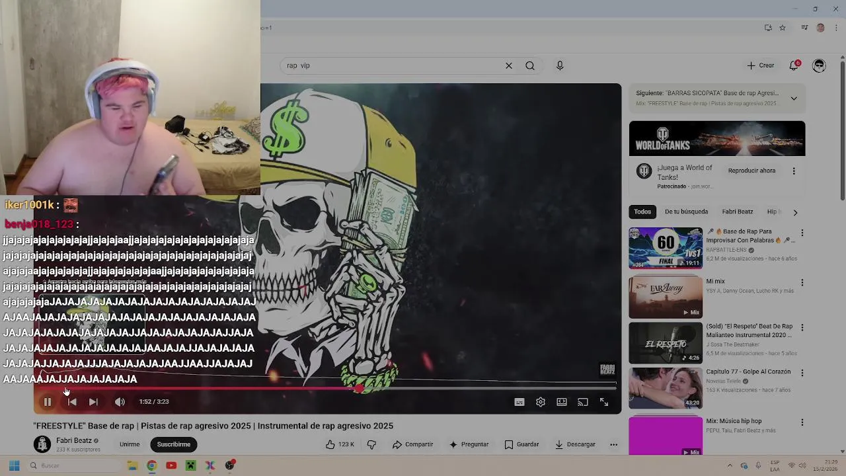The width and height of the screenshot is (846, 476).
Task: Click Reproducir ahora on World of Tanks ad
Action: (751, 171)
